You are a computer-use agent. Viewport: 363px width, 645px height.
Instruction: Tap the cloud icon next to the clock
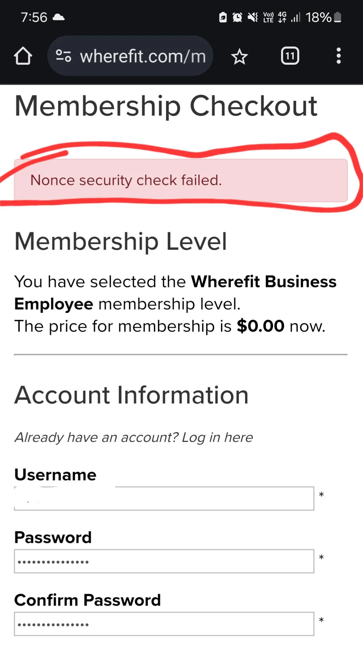[x=59, y=17]
